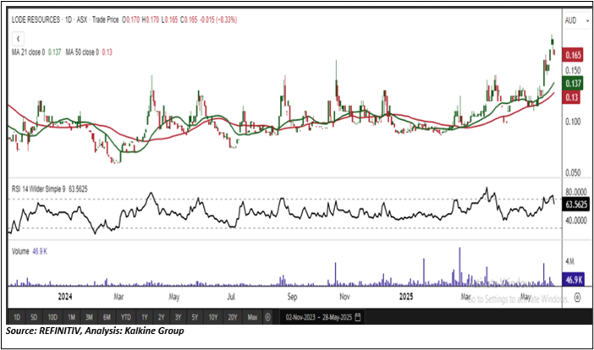This screenshot has height=350, width=594.
Task: Select the 5Y time range
Action: coord(195,317)
